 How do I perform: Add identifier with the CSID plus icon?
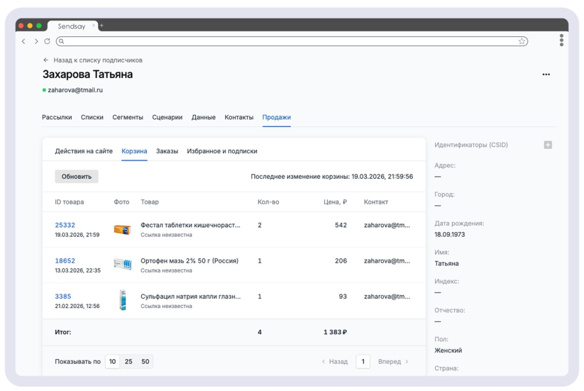(x=548, y=145)
